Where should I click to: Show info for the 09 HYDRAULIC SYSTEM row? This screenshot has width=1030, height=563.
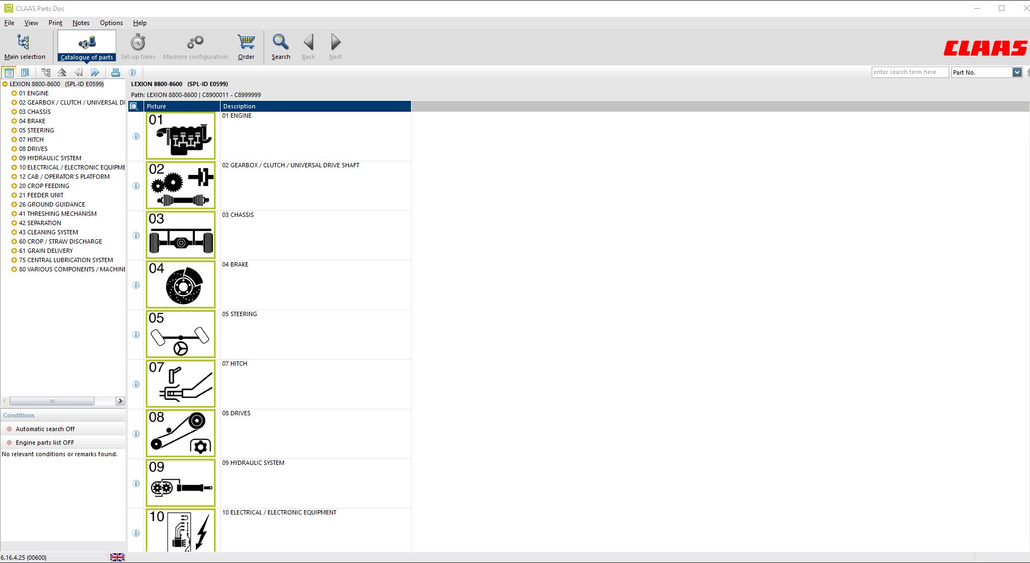pos(136,483)
